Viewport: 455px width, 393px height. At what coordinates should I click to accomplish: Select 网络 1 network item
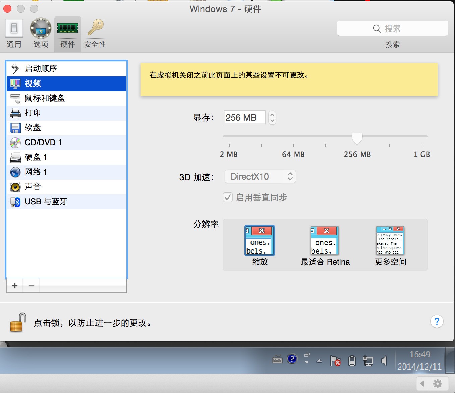point(66,172)
